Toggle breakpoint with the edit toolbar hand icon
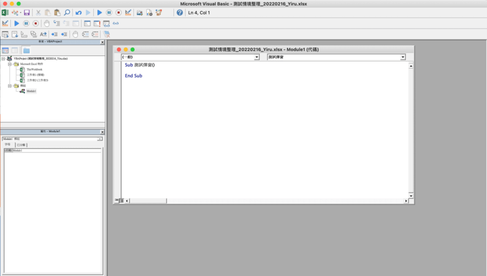 click(75, 34)
